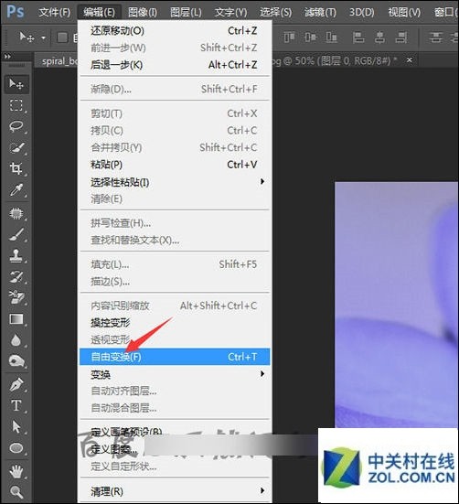Click the Photoshop Ps logo
The image size is (459, 504).
tap(16, 12)
